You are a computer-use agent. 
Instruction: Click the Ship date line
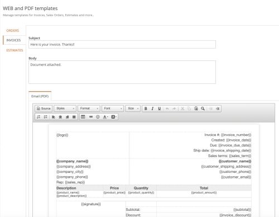coord(222,150)
